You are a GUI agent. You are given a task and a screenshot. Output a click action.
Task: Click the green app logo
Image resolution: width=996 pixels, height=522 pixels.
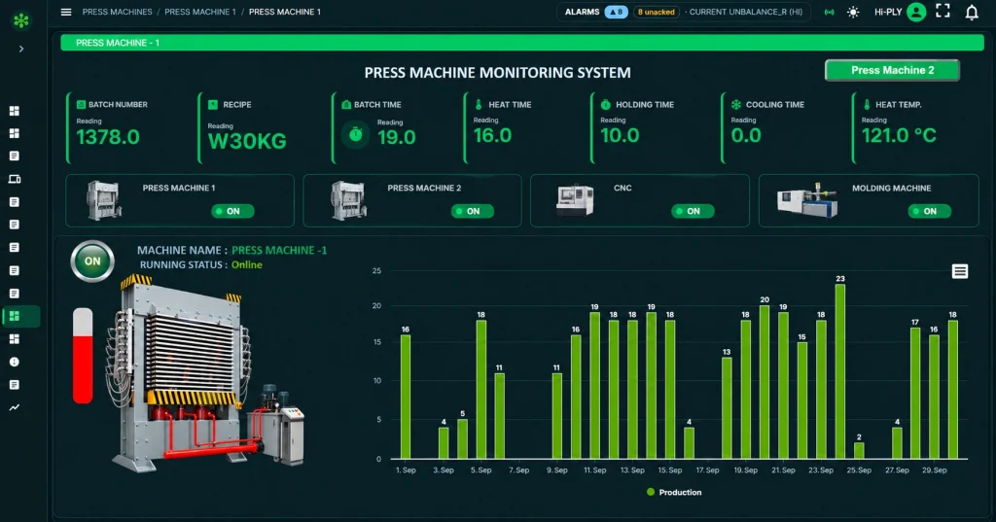click(x=21, y=21)
